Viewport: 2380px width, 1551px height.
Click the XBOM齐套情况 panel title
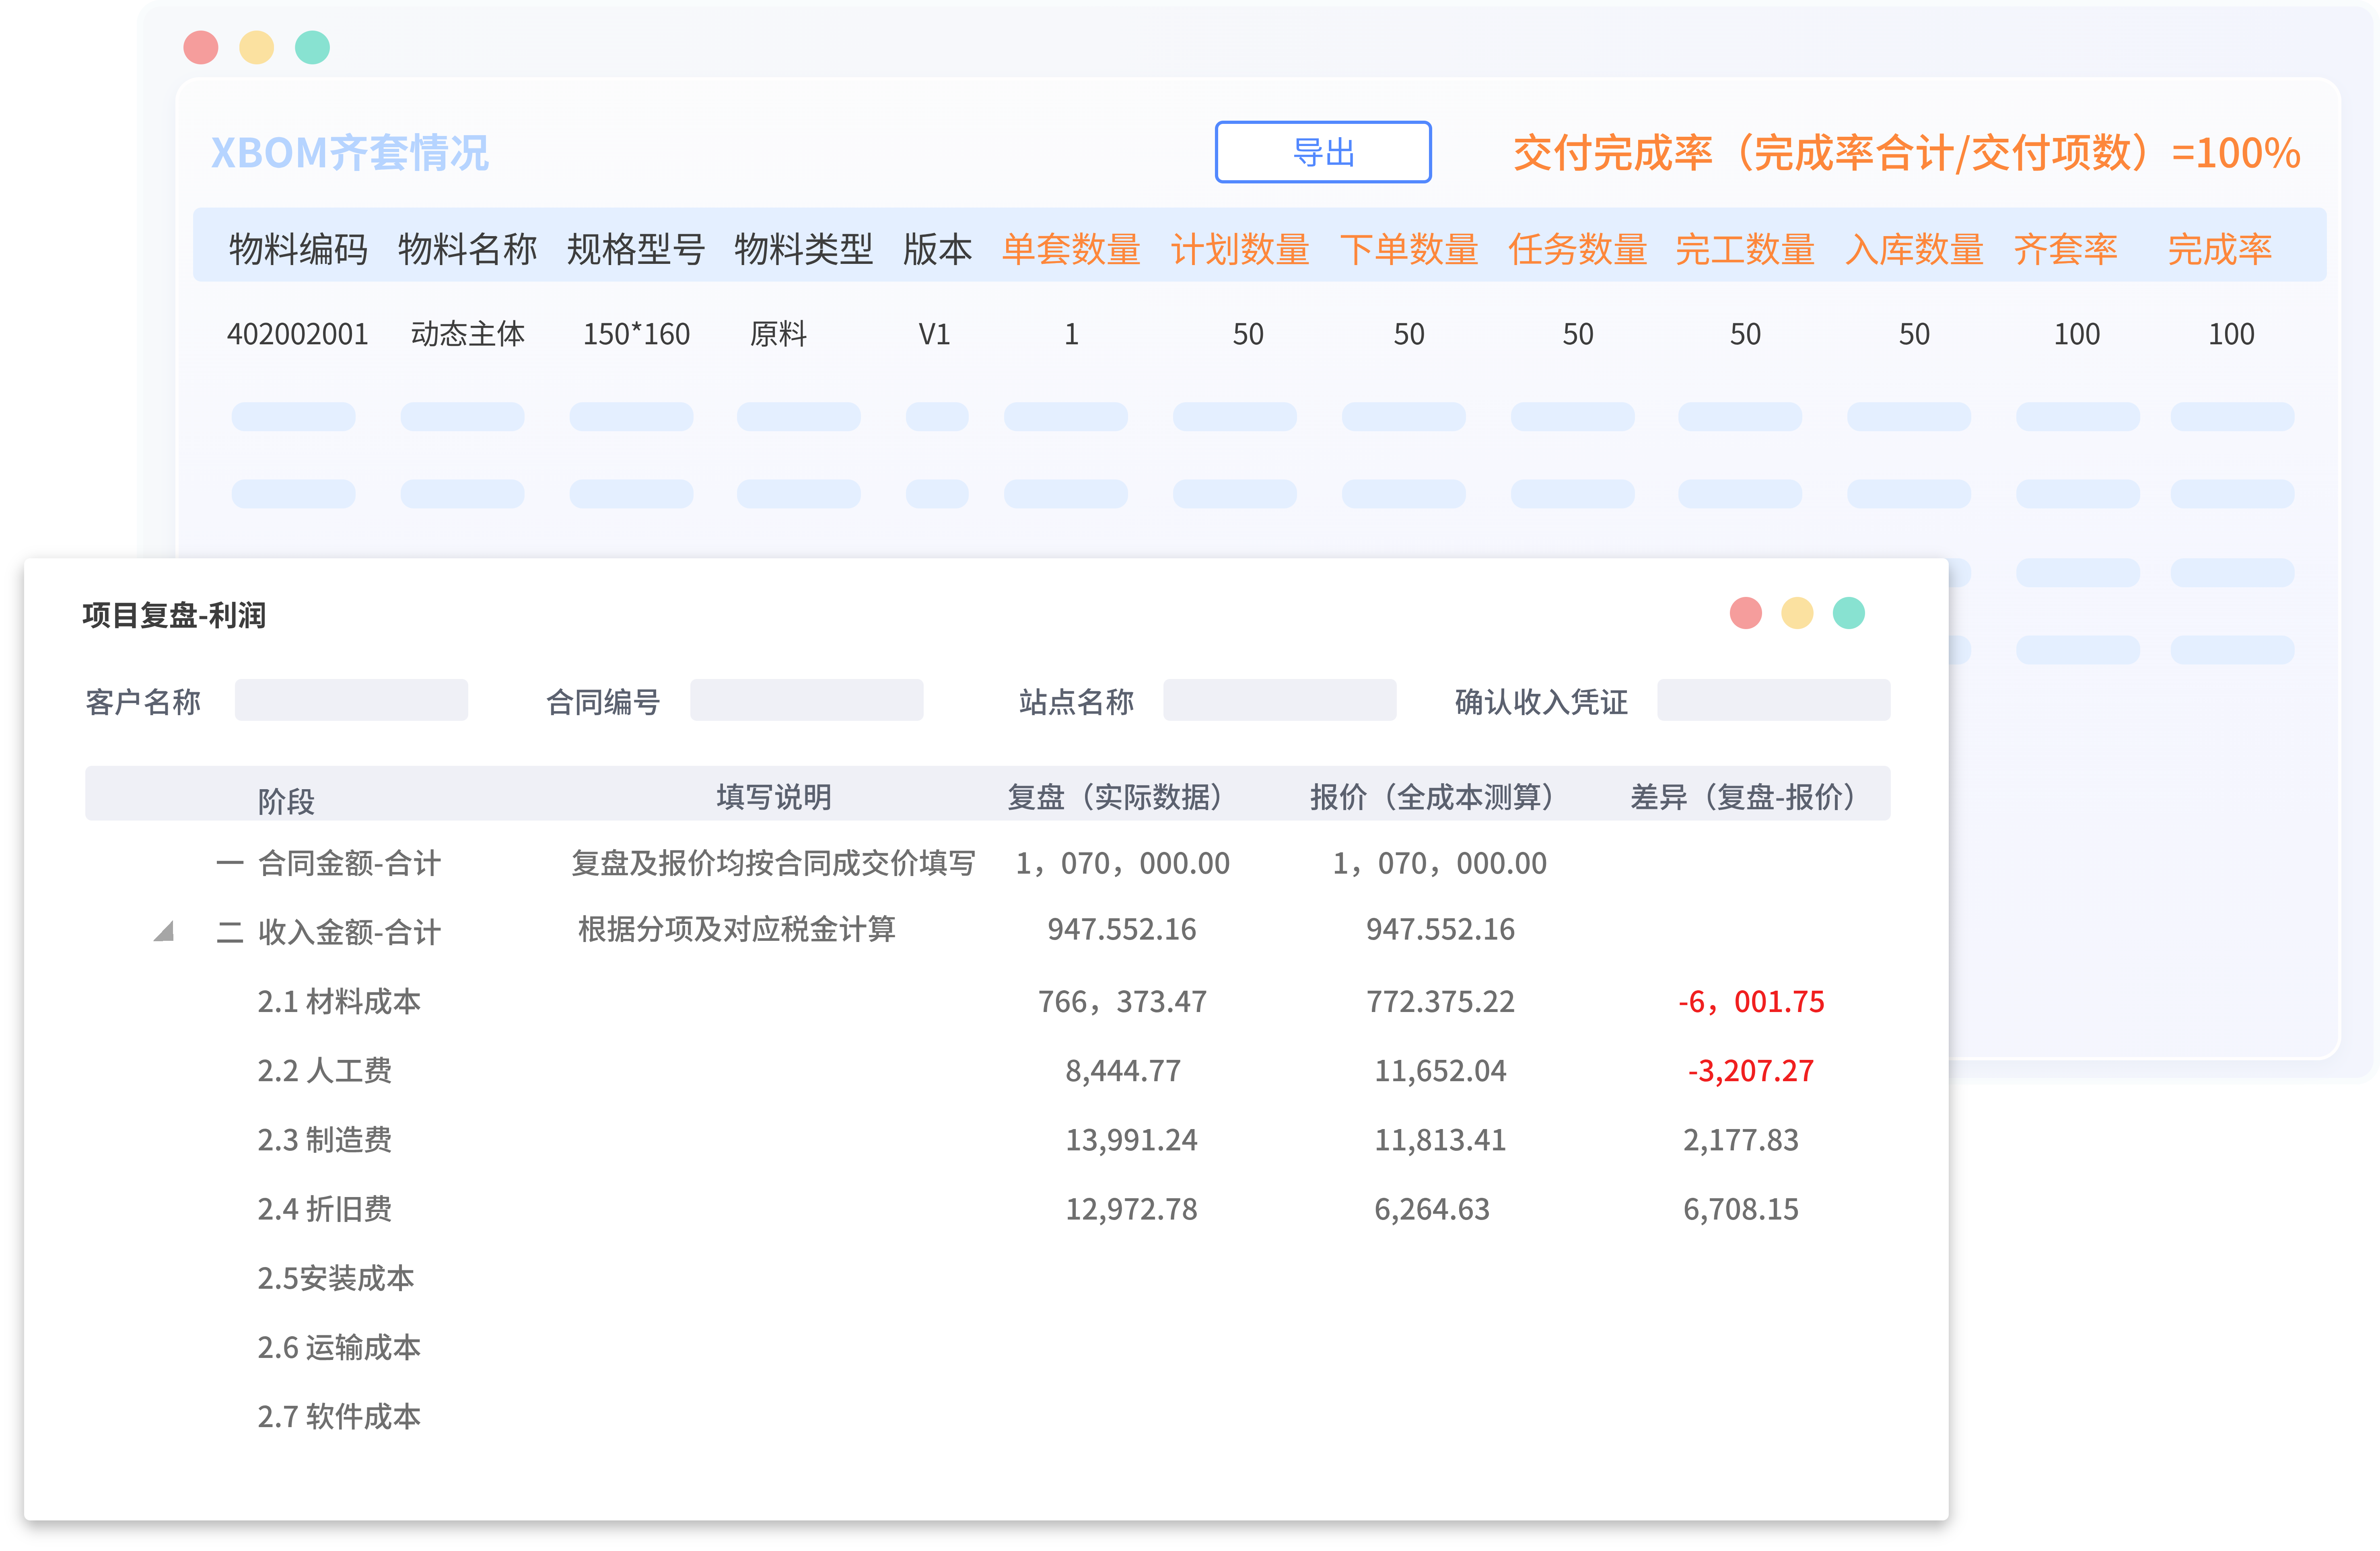[350, 153]
